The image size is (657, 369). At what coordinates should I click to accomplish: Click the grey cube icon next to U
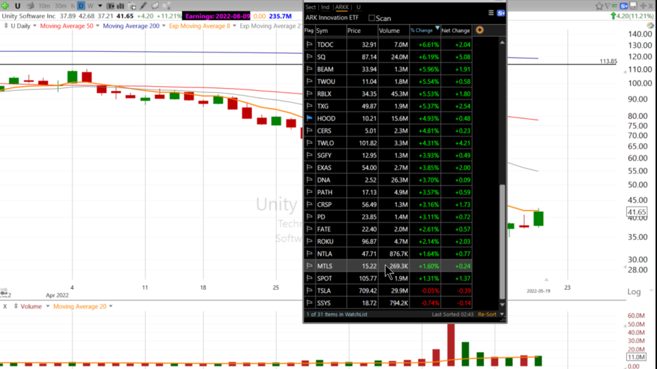pos(30,6)
